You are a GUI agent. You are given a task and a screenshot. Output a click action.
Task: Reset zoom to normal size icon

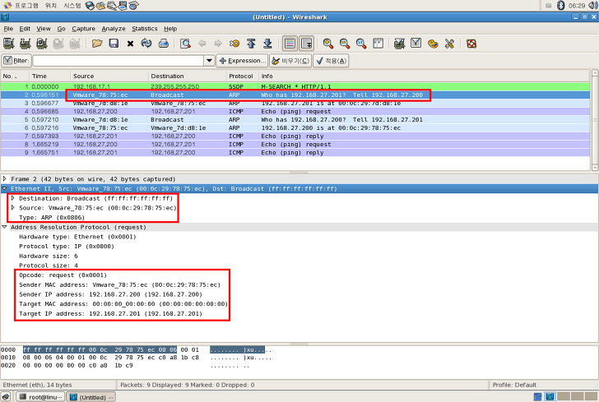point(361,44)
